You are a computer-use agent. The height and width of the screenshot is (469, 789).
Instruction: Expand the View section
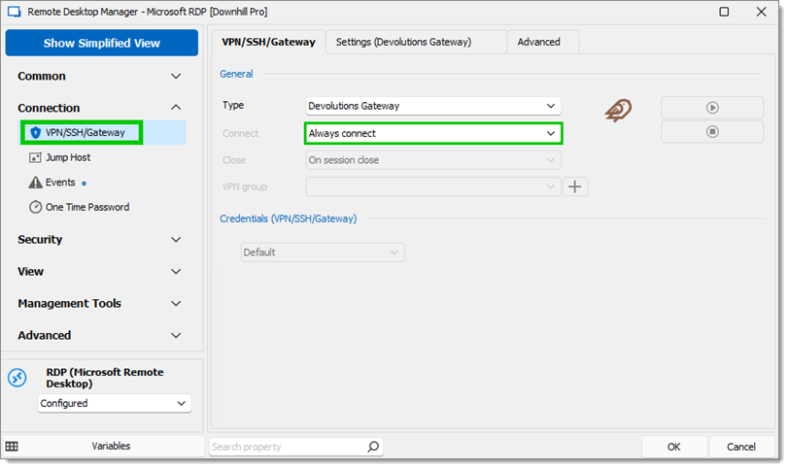point(100,272)
